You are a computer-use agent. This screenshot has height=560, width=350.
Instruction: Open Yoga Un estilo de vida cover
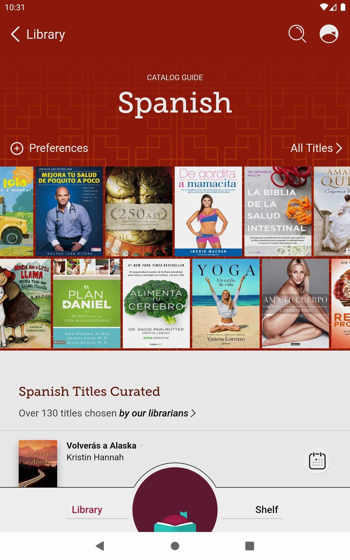[226, 303]
